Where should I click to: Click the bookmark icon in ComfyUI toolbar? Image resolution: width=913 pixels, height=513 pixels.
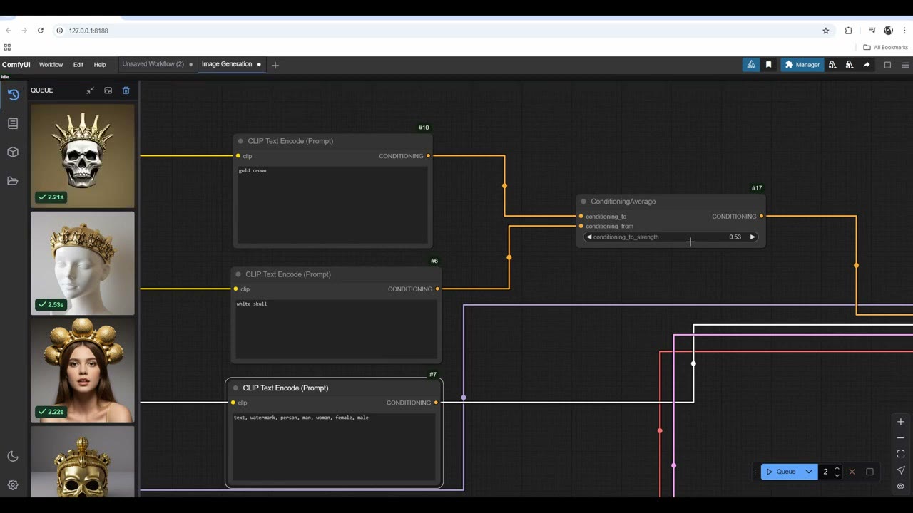click(768, 65)
